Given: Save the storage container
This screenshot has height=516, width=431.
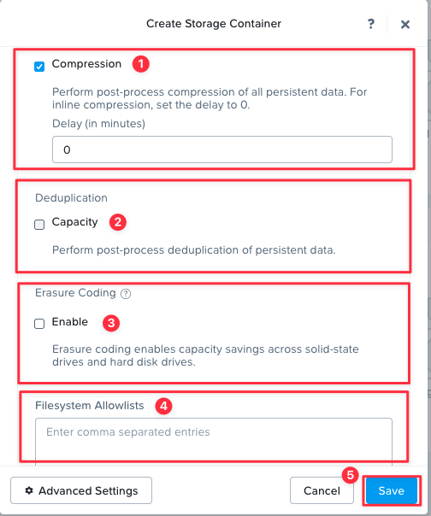Looking at the screenshot, I should [x=392, y=490].
